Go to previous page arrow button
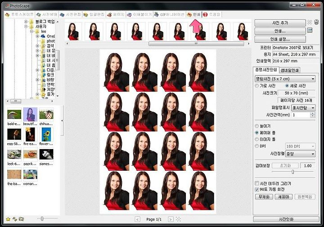Viewport: 324px width, 227px height. (x=137, y=219)
